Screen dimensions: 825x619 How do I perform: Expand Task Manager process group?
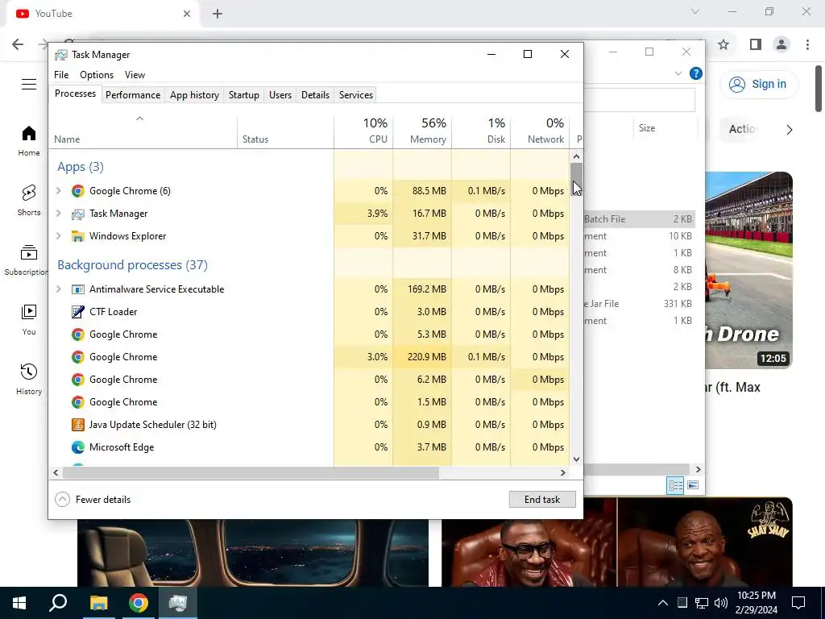pos(59,214)
